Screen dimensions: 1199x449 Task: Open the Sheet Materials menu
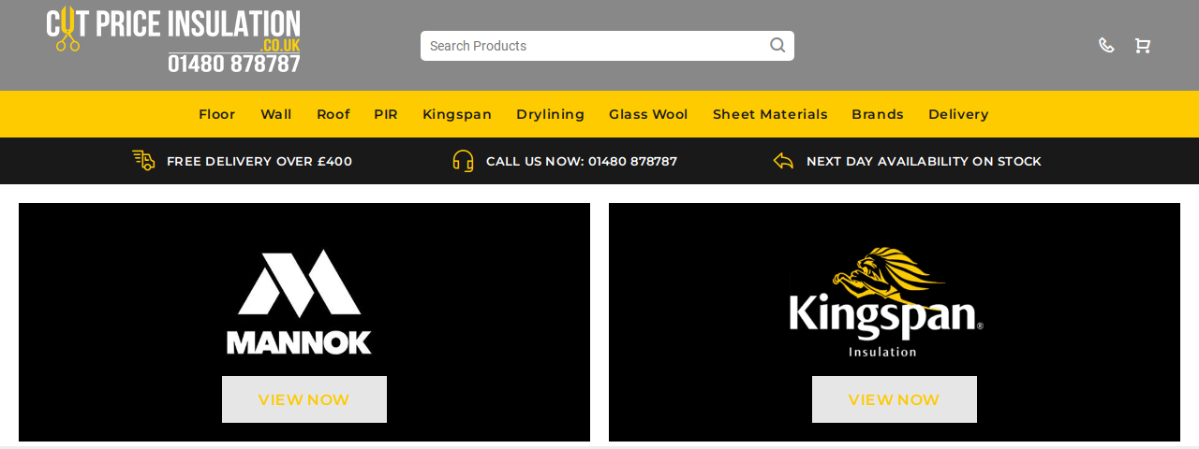pos(770,114)
